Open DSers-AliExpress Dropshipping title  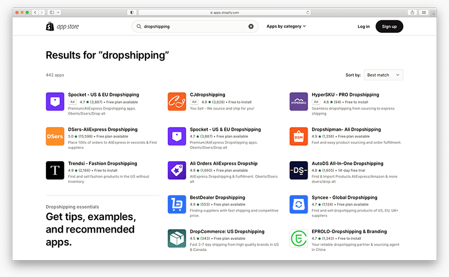coord(103,129)
